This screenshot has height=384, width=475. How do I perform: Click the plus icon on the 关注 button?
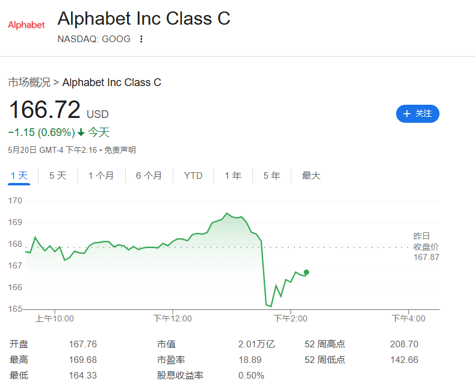click(x=407, y=114)
